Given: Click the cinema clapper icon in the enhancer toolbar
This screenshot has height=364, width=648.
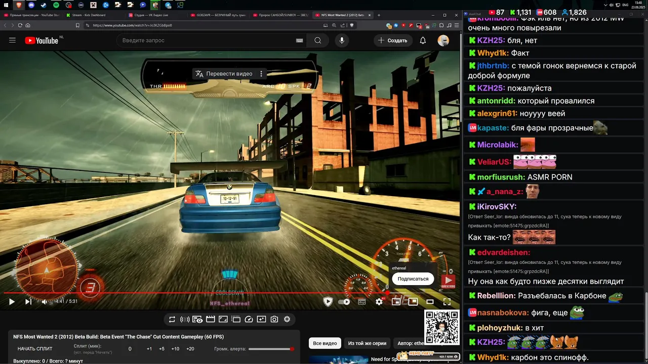Looking at the screenshot, I should click(x=210, y=320).
